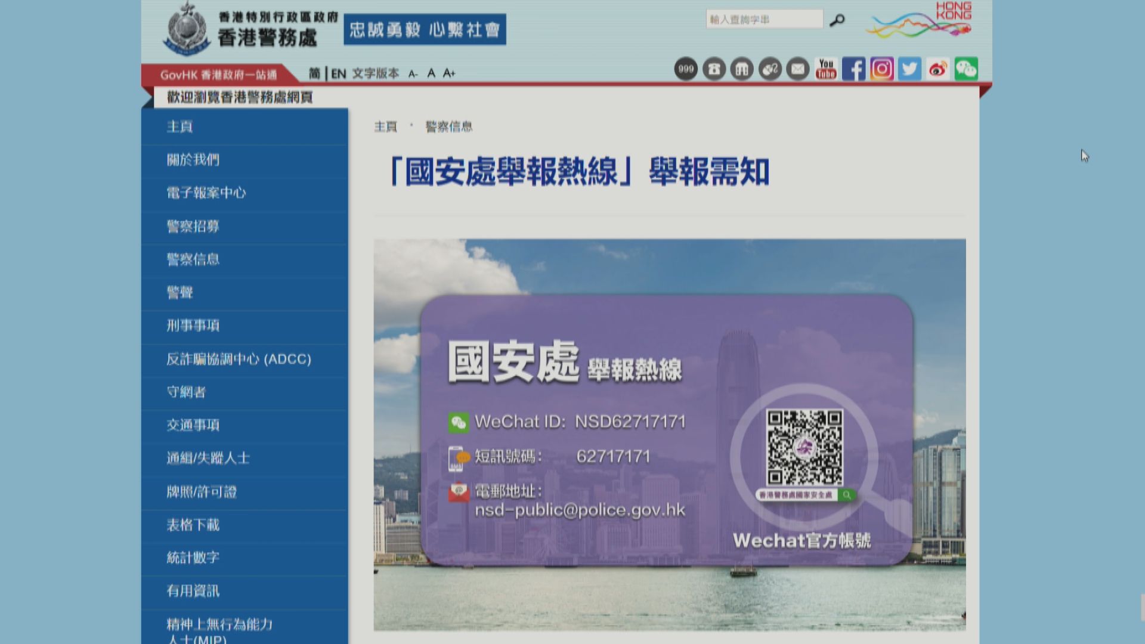Viewport: 1145px width, 644px height.
Task: Open the 通緝/失蹤人士 menu item
Action: click(x=207, y=459)
